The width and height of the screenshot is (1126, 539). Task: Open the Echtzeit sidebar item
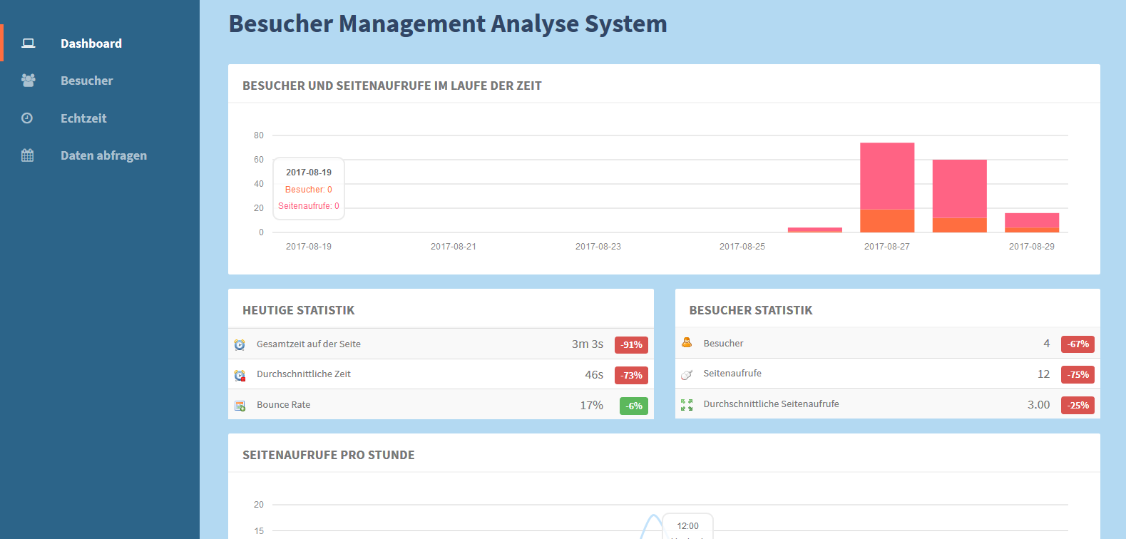(x=100, y=118)
